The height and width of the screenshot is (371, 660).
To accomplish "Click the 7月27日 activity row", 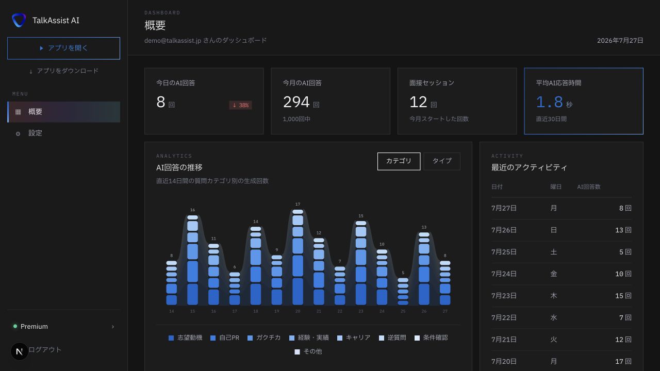I will [562, 209].
